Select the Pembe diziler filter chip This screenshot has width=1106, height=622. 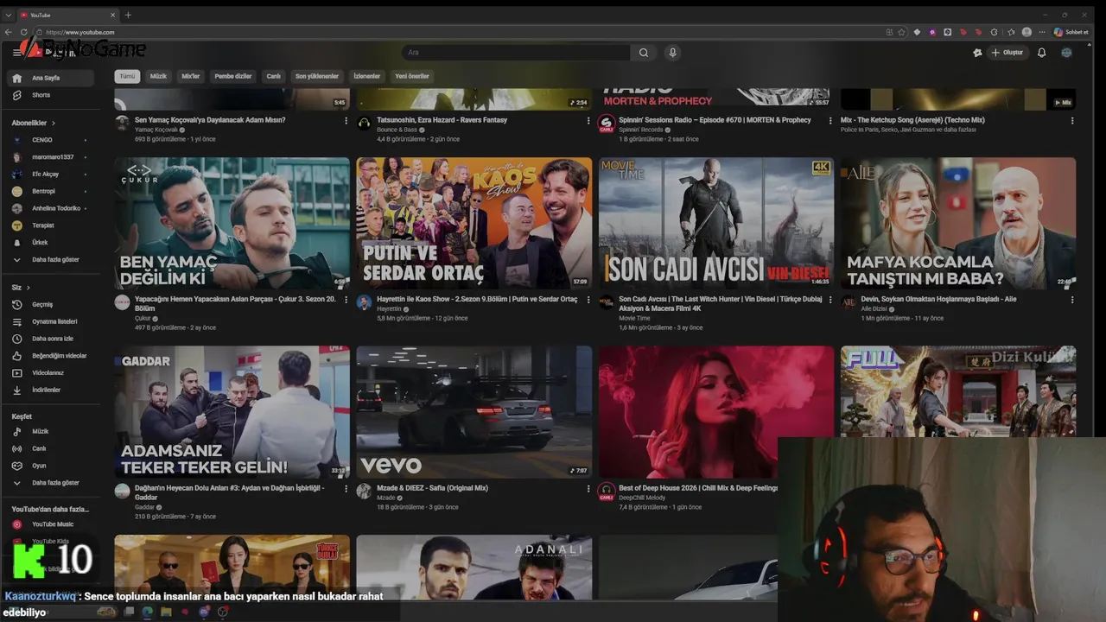pos(233,76)
